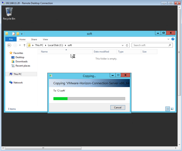Select Downloads in Favorites
Image resolution: width=182 pixels, height=151 pixels.
click(21, 62)
